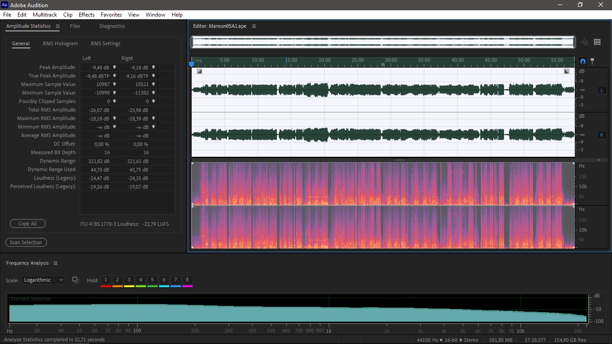Open the Scale Logarithmic dropdown

click(43, 280)
